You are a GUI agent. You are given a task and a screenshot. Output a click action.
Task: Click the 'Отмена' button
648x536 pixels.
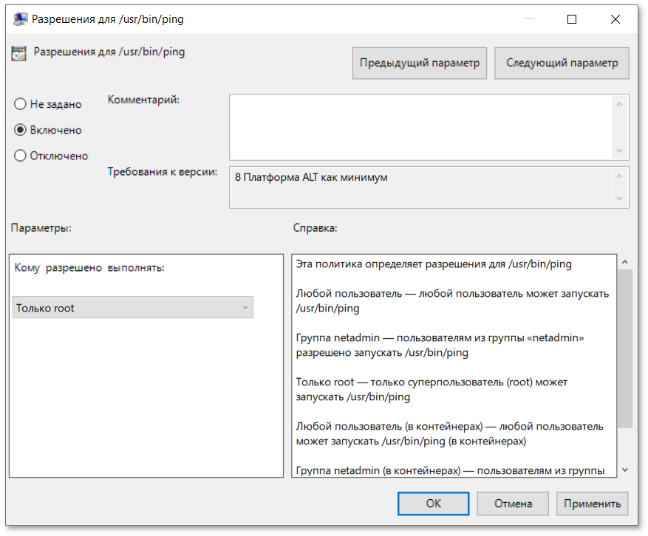click(x=513, y=504)
